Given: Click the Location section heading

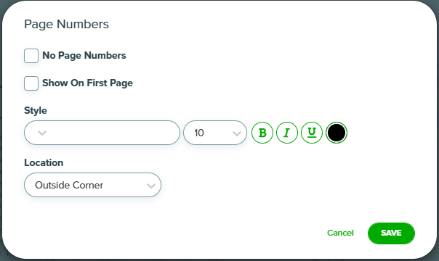Looking at the screenshot, I should point(44,162).
